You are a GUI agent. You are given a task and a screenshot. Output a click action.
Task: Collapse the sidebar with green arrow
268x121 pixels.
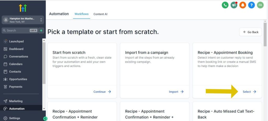click(45, 119)
